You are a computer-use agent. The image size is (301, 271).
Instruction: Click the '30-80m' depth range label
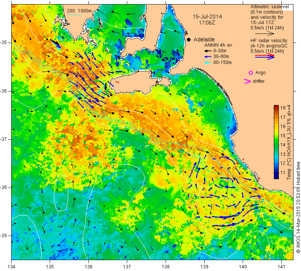point(221,57)
